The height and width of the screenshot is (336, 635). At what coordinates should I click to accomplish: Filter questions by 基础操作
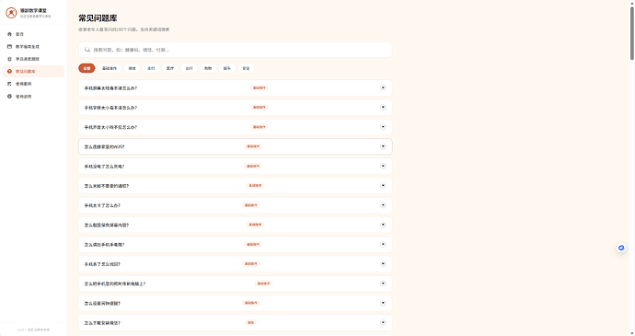coord(110,68)
